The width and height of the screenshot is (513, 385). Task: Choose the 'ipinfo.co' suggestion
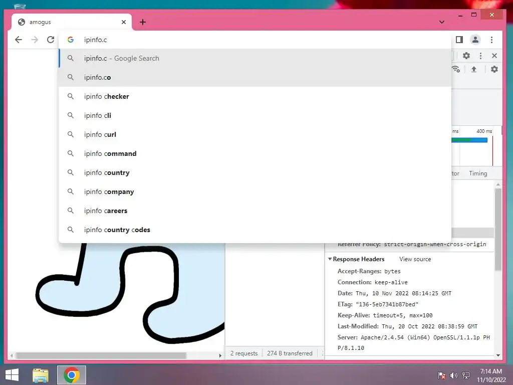tap(255, 77)
